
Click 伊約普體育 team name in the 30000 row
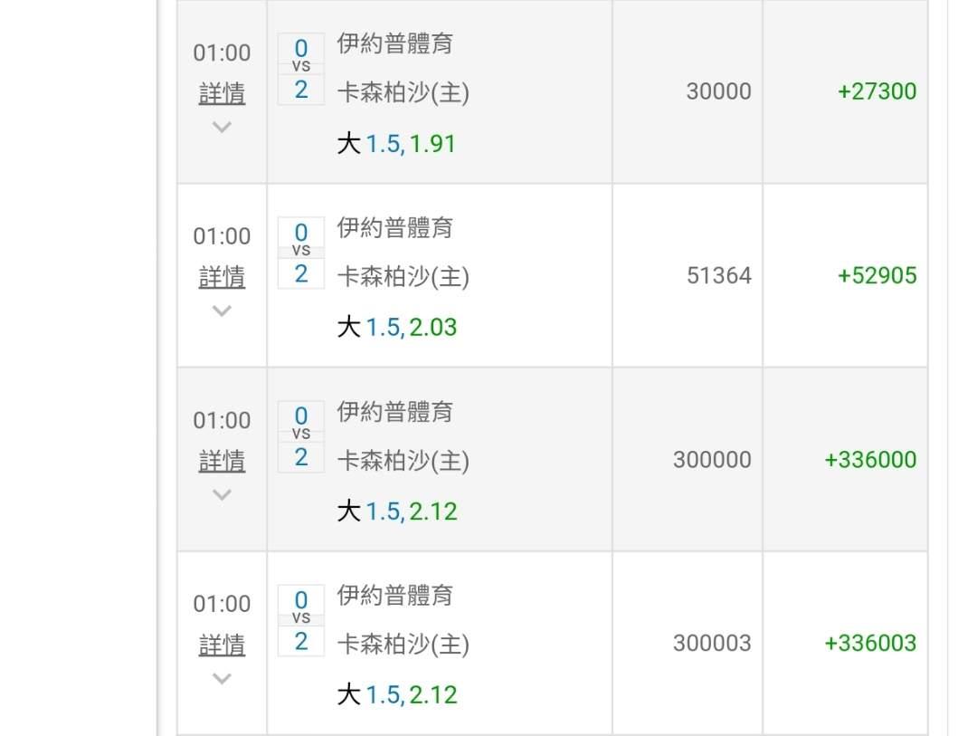(394, 43)
